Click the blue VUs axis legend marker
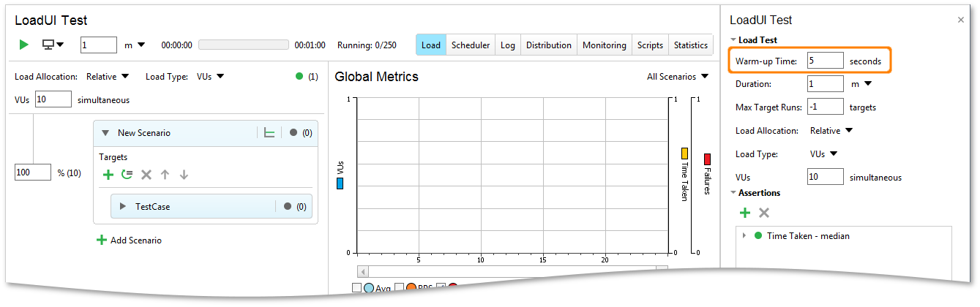The width and height of the screenshot is (980, 307). point(340,183)
